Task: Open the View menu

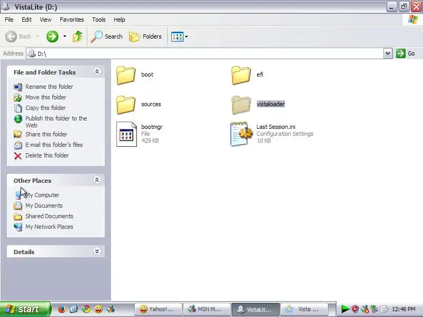Action: point(45,20)
